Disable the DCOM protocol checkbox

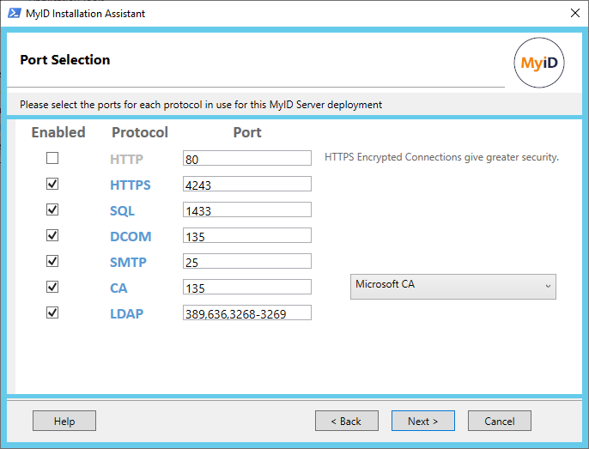tap(52, 235)
